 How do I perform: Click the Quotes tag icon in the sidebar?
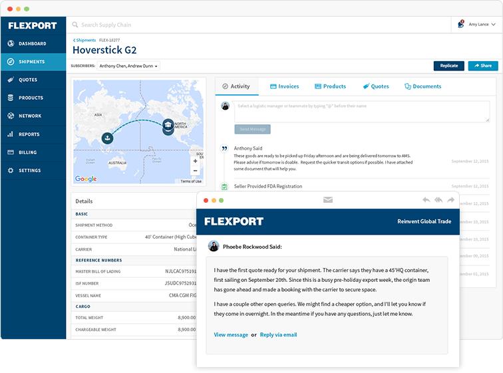coord(11,80)
